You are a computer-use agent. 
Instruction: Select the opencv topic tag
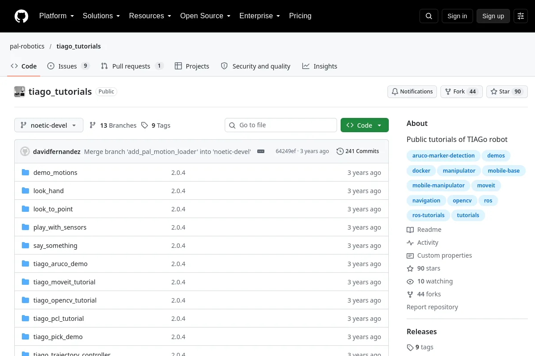462,201
